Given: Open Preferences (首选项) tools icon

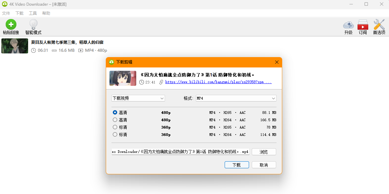Looking at the screenshot, I should pyautogui.click(x=379, y=25).
